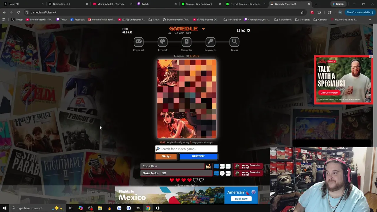
Task: Open the Chrome profile avatar
Action: (340, 12)
